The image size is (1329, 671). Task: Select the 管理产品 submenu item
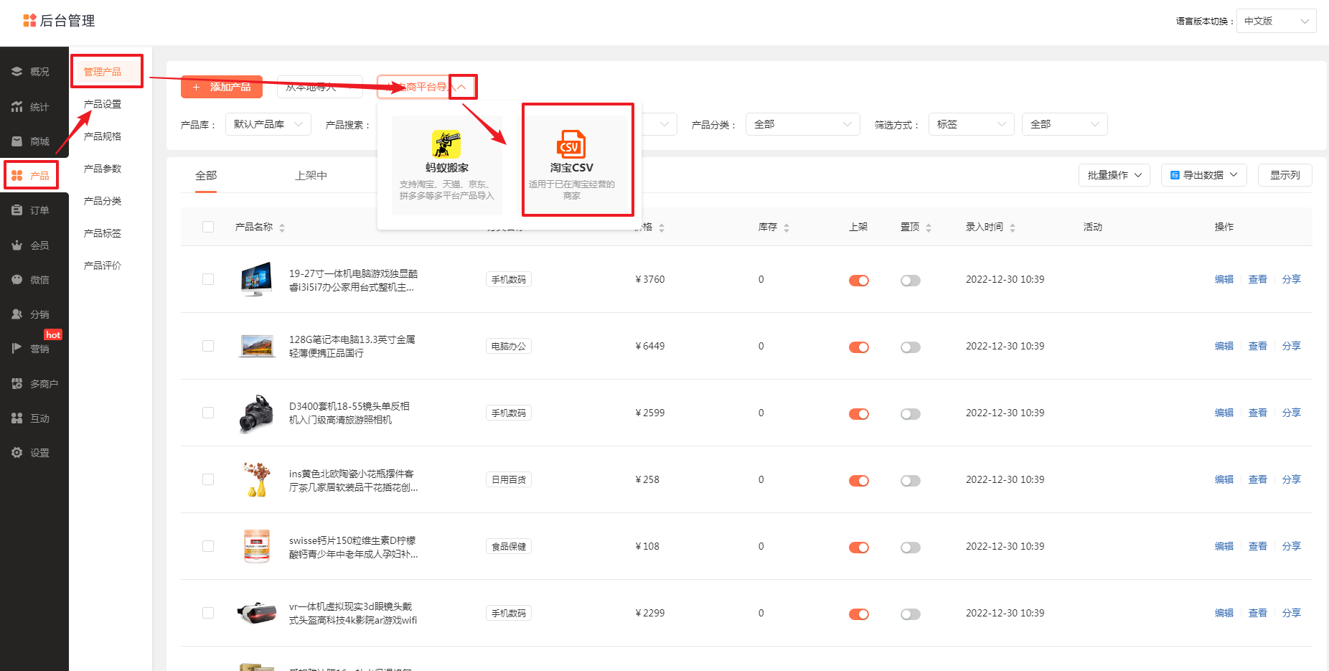pos(103,72)
